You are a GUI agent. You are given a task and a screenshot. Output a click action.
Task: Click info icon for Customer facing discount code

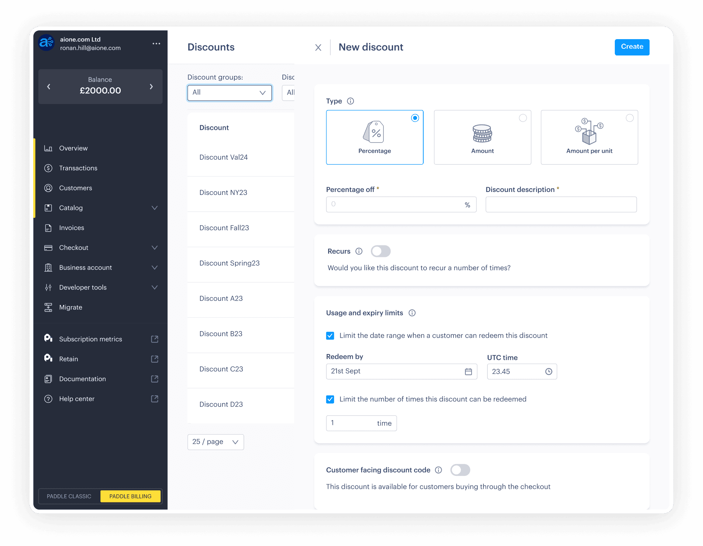coord(438,470)
